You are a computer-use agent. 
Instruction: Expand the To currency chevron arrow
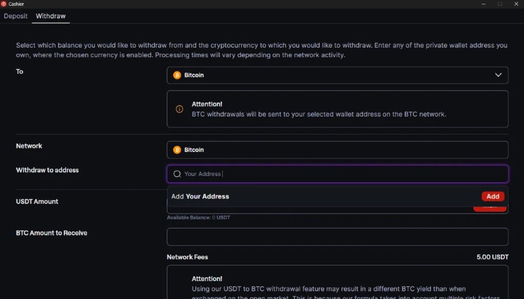click(498, 75)
